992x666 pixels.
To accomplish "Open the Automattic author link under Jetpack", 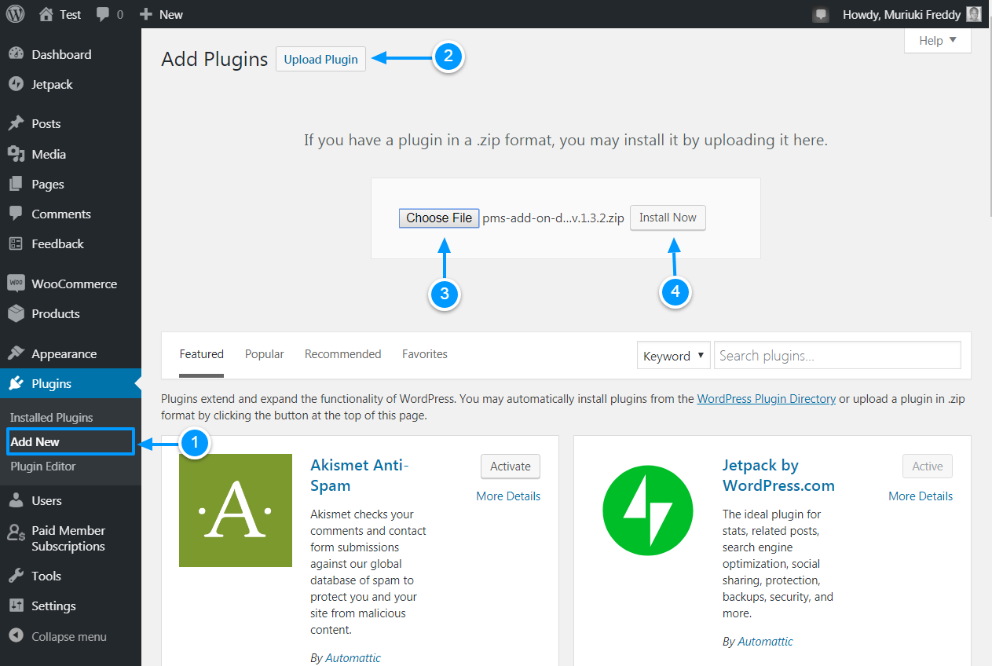I will click(766, 642).
